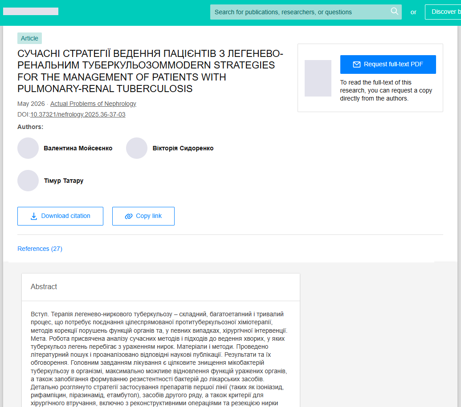Click avatar of Тімур Татару

pyautogui.click(x=28, y=181)
